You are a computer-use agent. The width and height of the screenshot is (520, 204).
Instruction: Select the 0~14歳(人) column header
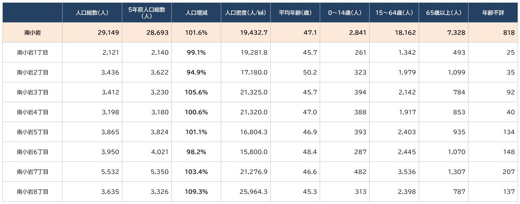click(344, 13)
